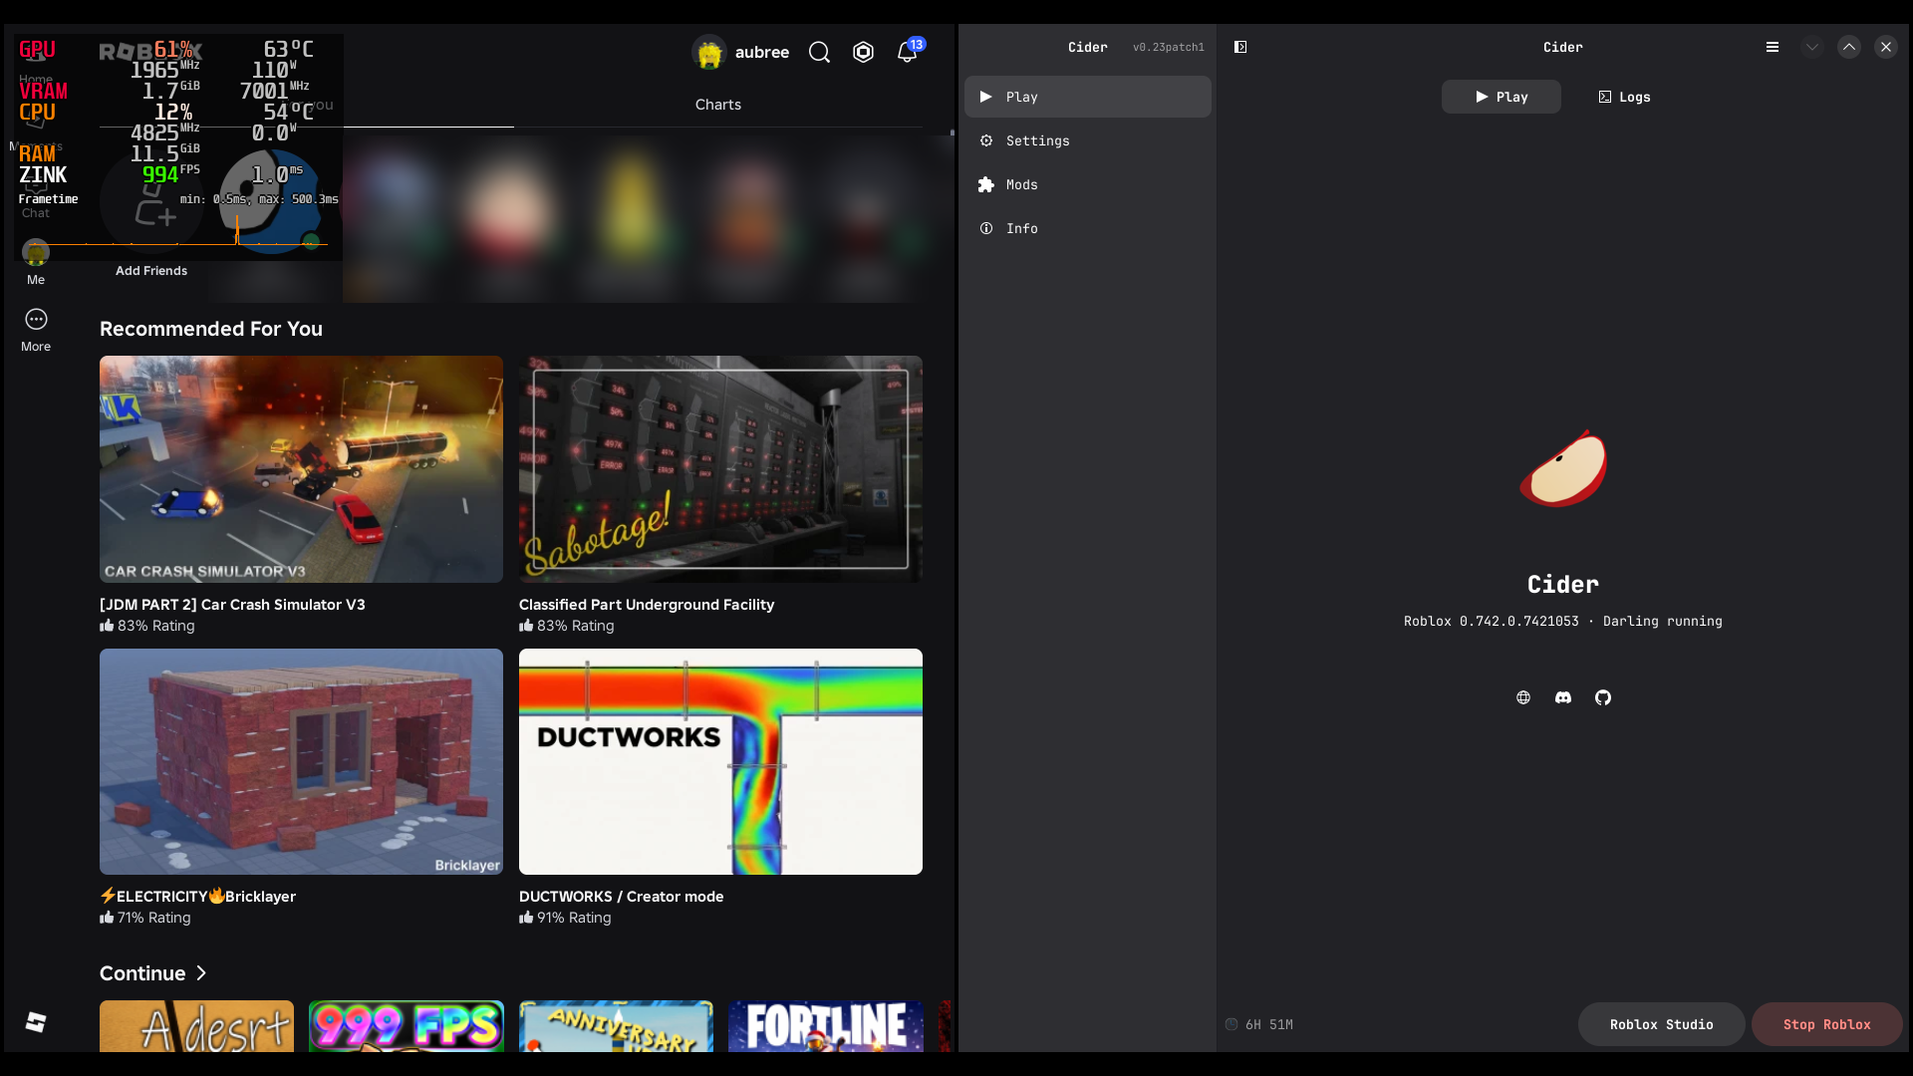Click the Roblox Studio button

pyautogui.click(x=1662, y=1024)
